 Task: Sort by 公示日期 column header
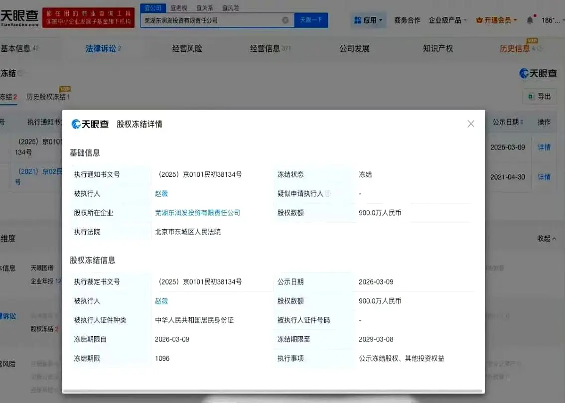click(508, 122)
